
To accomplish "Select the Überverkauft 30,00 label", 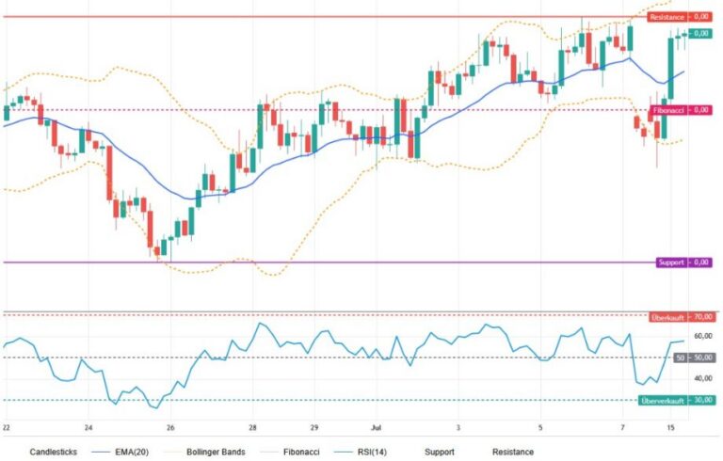I will 676,400.
